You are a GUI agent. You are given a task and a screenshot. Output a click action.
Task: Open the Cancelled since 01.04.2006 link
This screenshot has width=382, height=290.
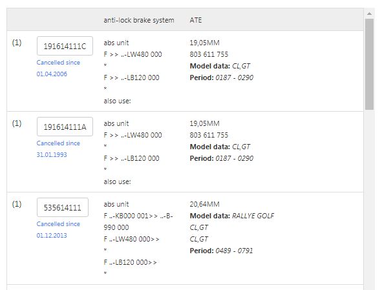coord(58,68)
